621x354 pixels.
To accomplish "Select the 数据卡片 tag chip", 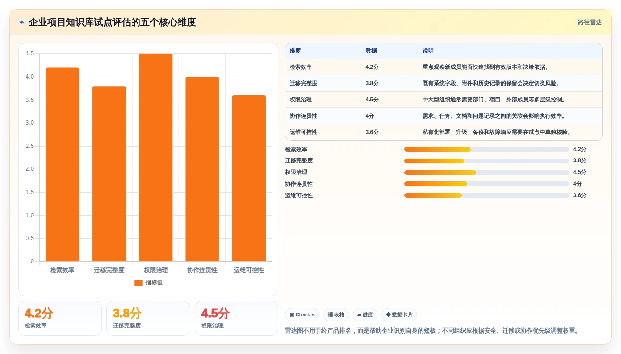I will (x=399, y=315).
